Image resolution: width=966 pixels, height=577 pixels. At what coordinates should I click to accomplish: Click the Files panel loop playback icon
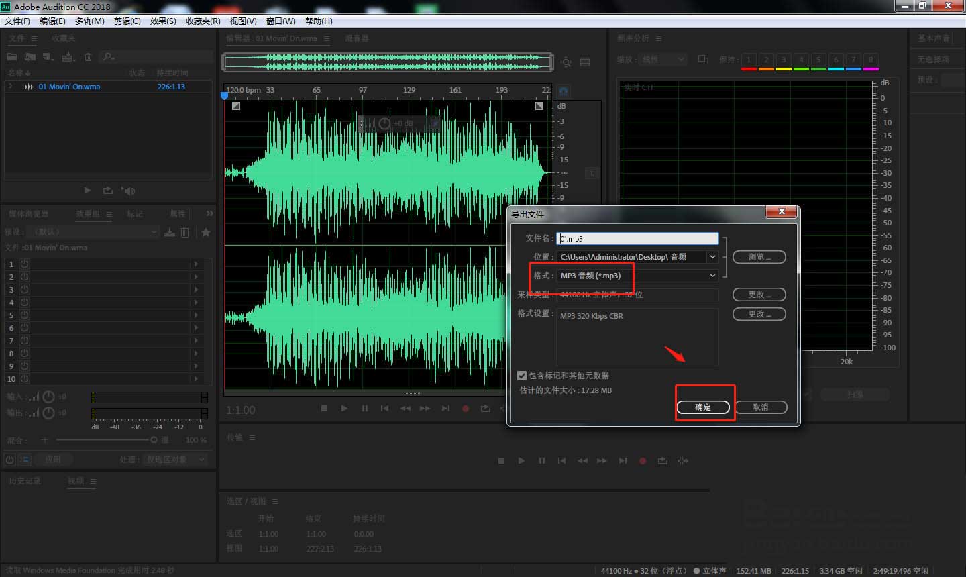coord(107,191)
